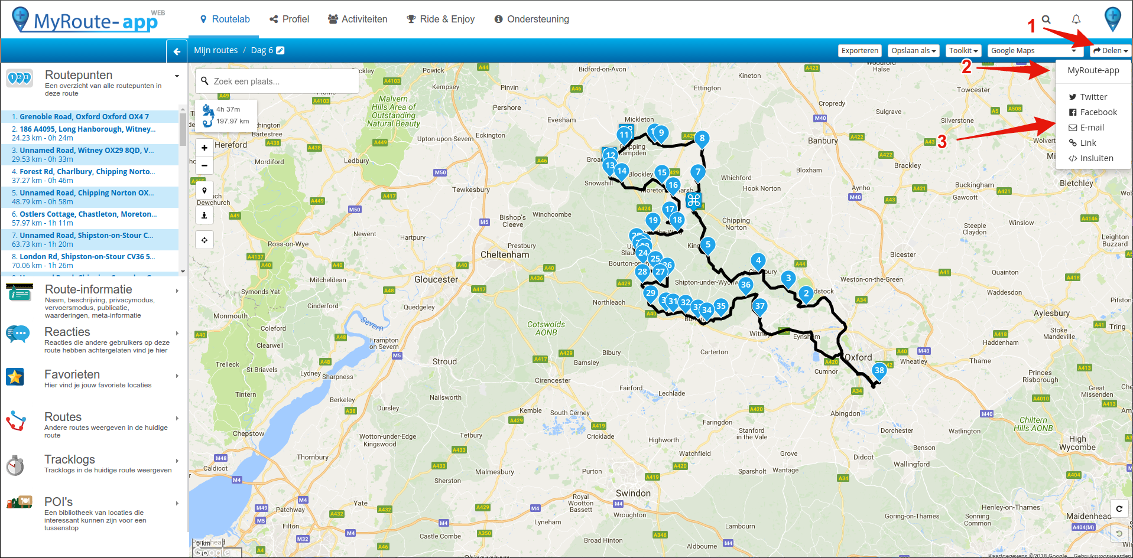Click map waypoint marker 36
The width and height of the screenshot is (1133, 558).
click(746, 286)
